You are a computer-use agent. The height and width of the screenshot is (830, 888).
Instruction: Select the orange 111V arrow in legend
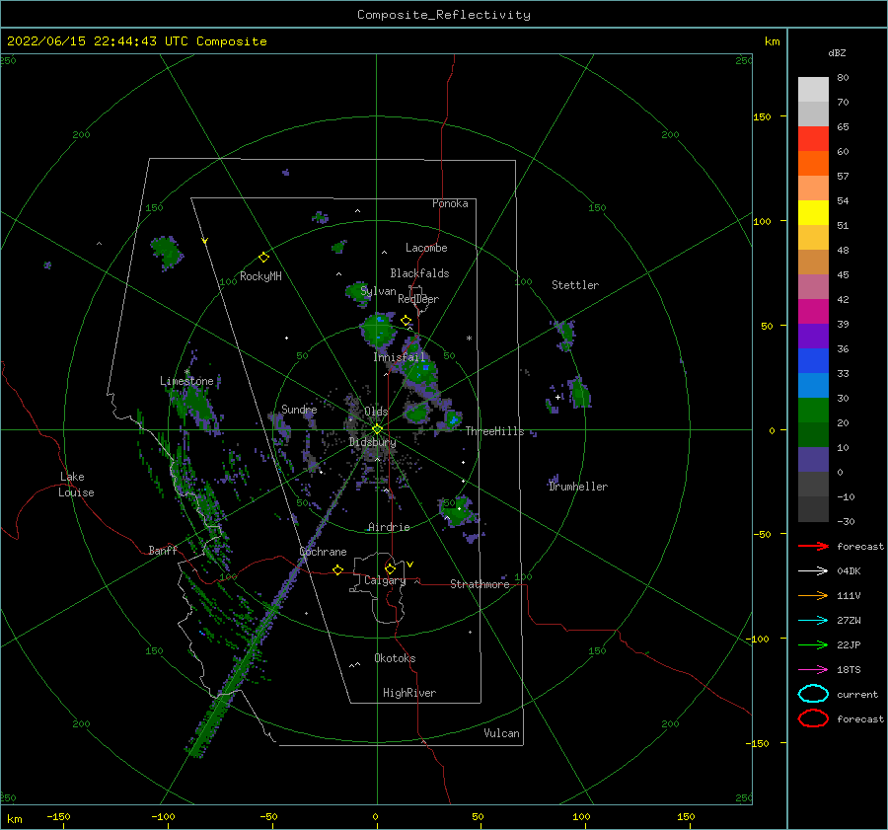(813, 595)
